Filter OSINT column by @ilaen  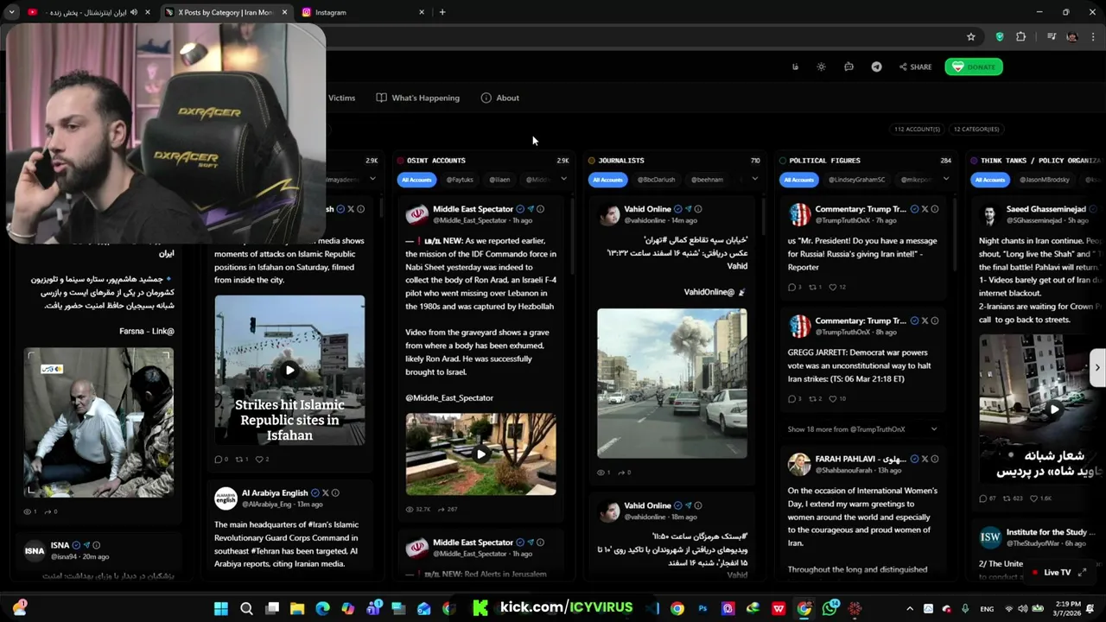(x=499, y=180)
